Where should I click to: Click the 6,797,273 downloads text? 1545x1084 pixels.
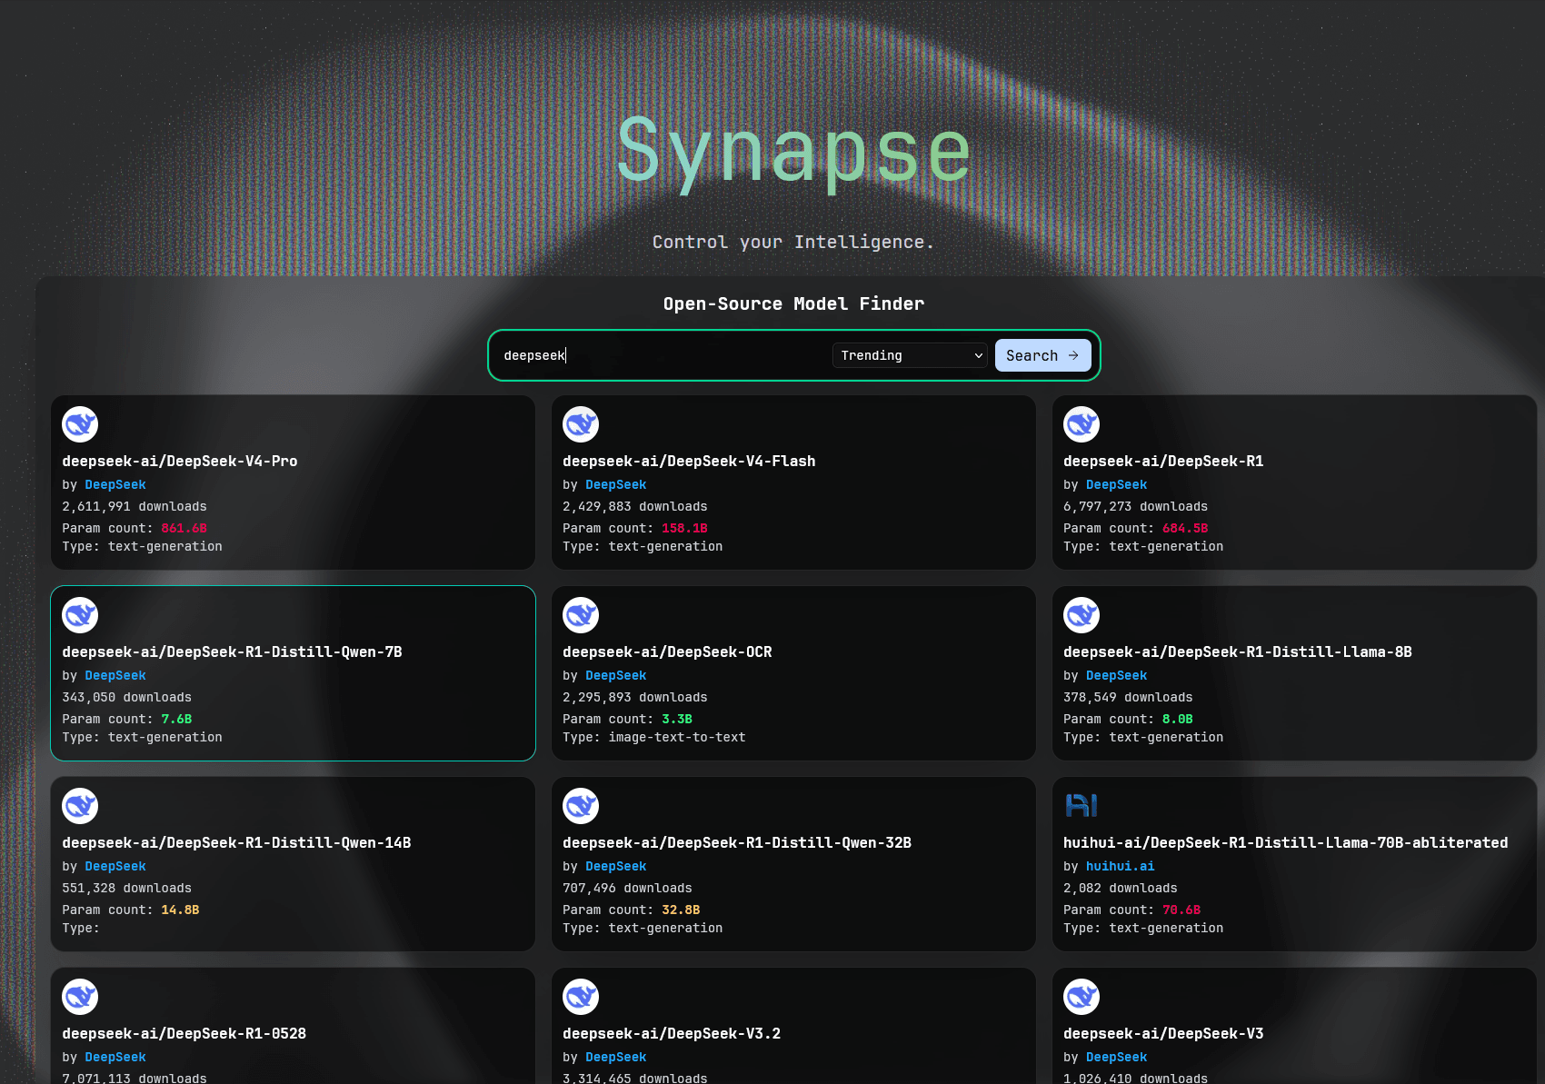coord(1136,507)
